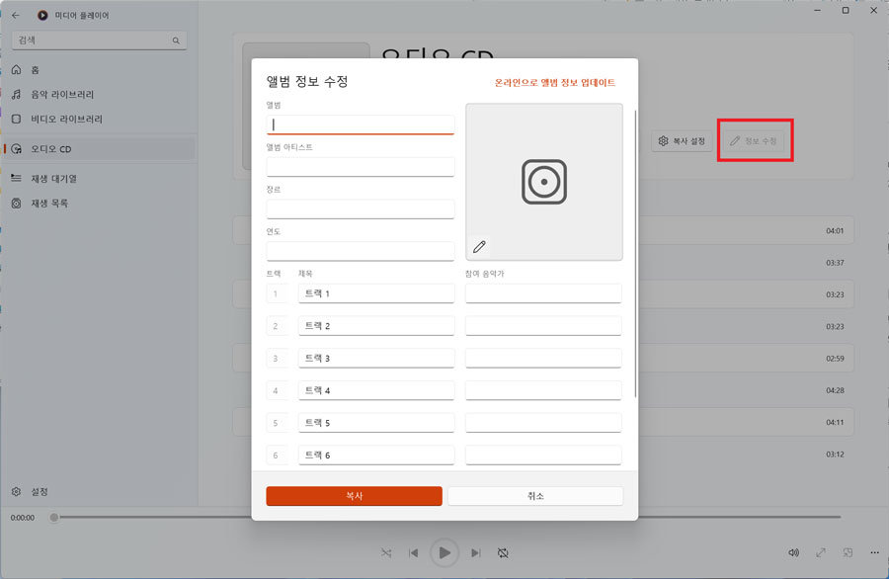Click the back arrow in the title bar
Screen dimensions: 889x579
tap(15, 15)
